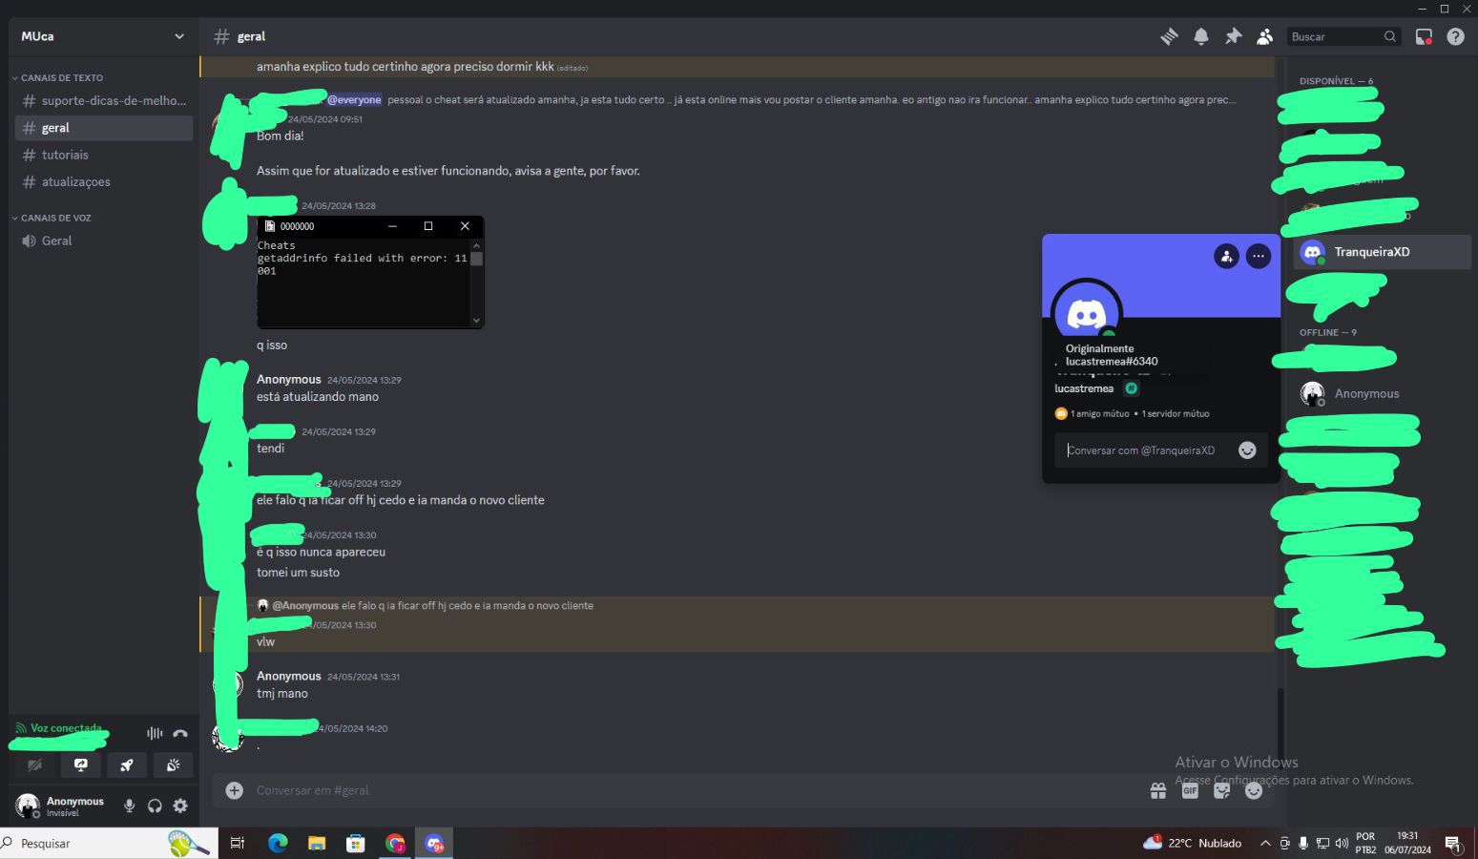Disconnect from voice call

[180, 733]
